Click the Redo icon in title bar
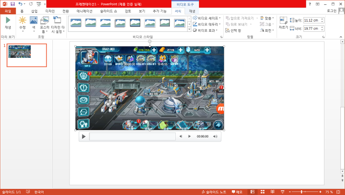 (31, 4)
